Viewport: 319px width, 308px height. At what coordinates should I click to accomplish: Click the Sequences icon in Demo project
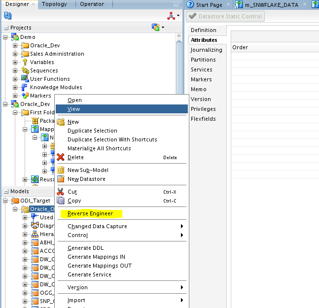[x=25, y=70]
